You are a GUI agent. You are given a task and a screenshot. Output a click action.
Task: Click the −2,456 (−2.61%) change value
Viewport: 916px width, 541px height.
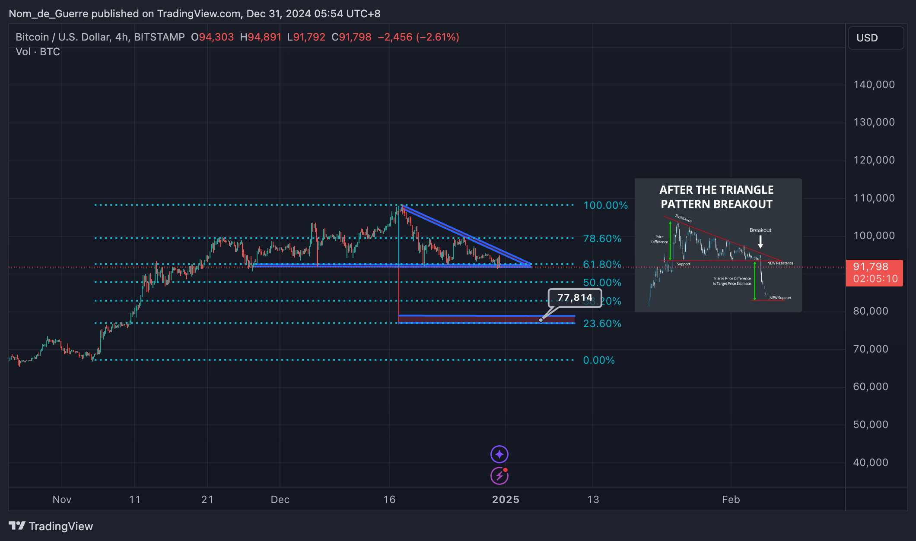418,37
